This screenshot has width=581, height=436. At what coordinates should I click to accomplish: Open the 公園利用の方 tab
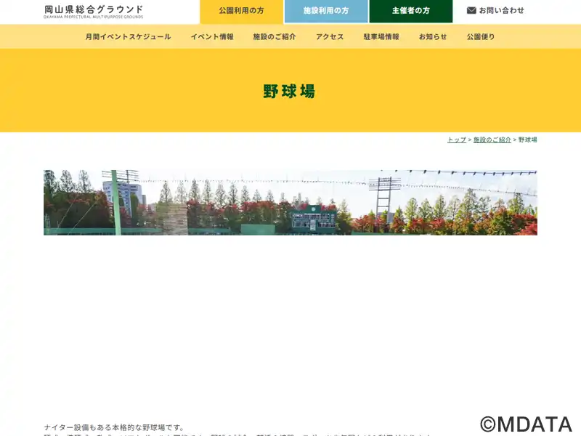[241, 11]
